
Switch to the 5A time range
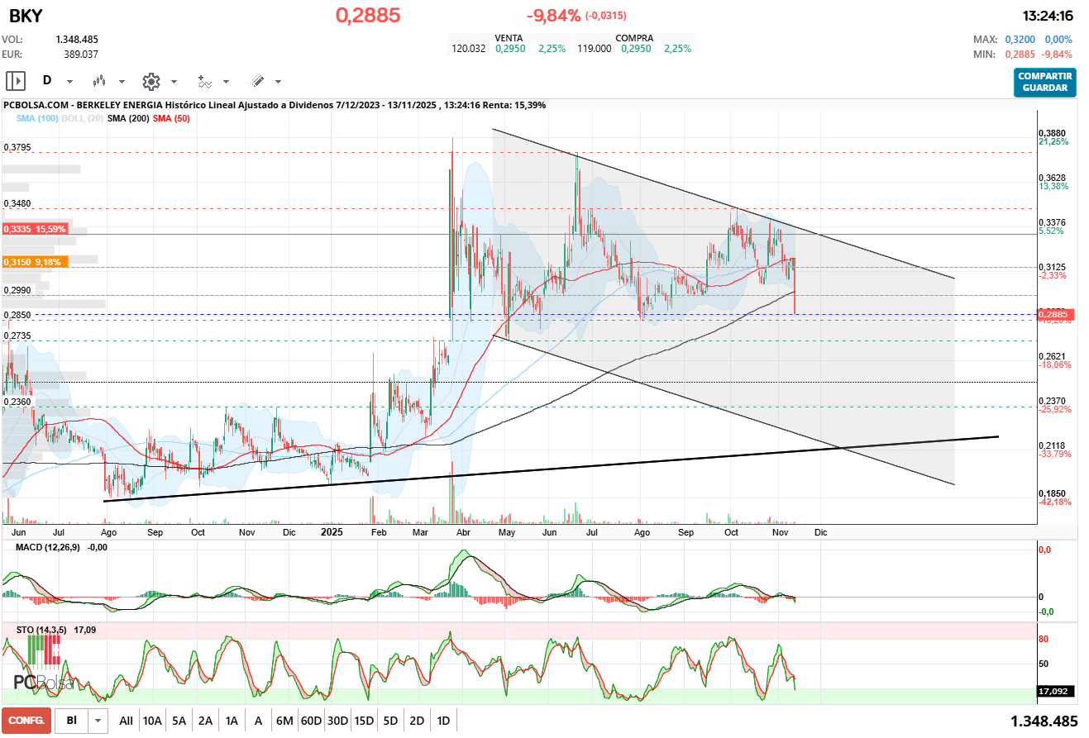coord(179,721)
